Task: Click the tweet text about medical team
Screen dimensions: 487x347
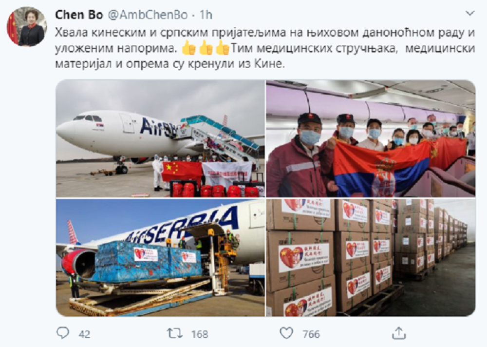Action: (x=265, y=48)
